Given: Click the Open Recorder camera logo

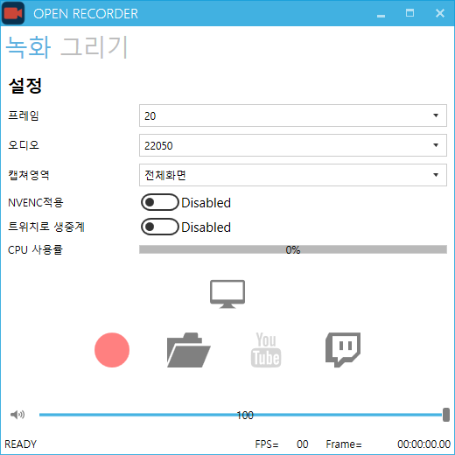Looking at the screenshot, I should [x=13, y=13].
